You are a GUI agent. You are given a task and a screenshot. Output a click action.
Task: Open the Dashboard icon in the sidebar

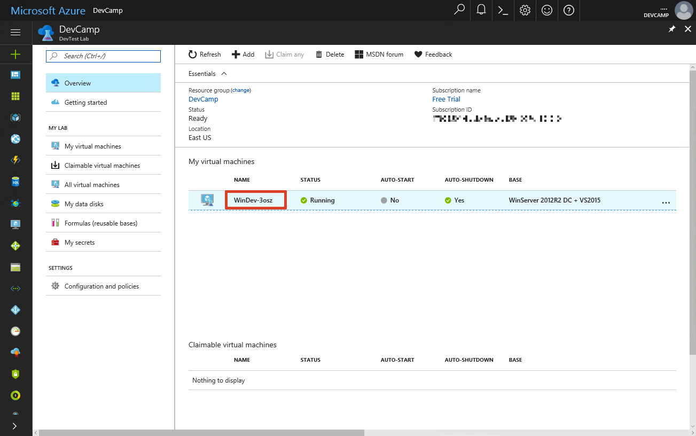coord(15,75)
